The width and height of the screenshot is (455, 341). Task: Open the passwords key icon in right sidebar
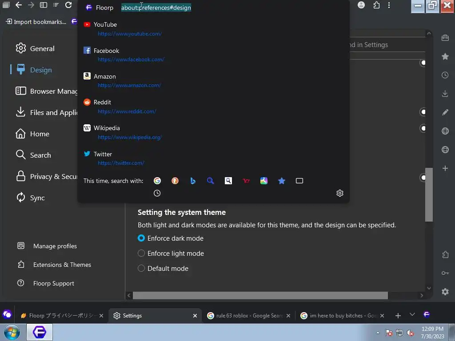pos(445,273)
